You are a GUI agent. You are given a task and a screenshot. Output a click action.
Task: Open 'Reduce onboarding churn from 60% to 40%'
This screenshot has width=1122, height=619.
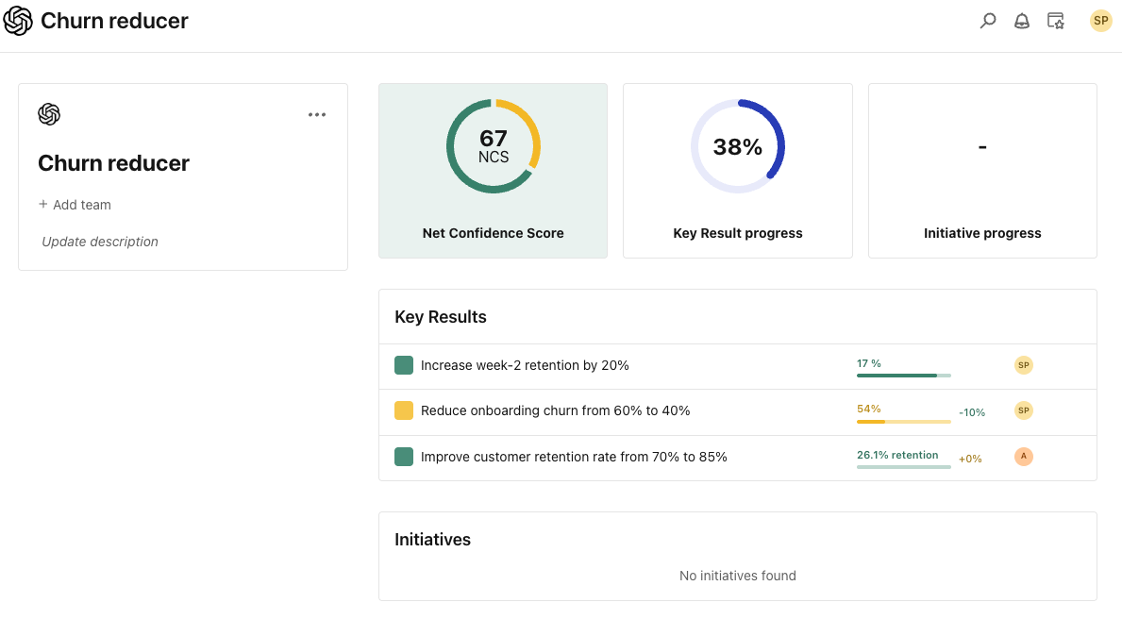(x=555, y=410)
